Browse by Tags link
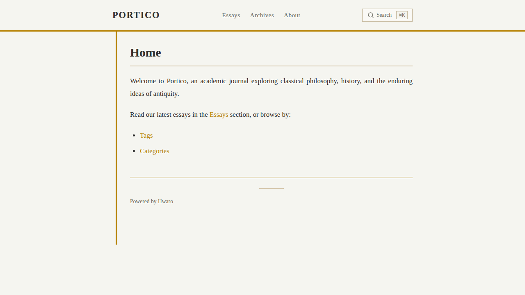The height and width of the screenshot is (295, 525). pyautogui.click(x=146, y=136)
